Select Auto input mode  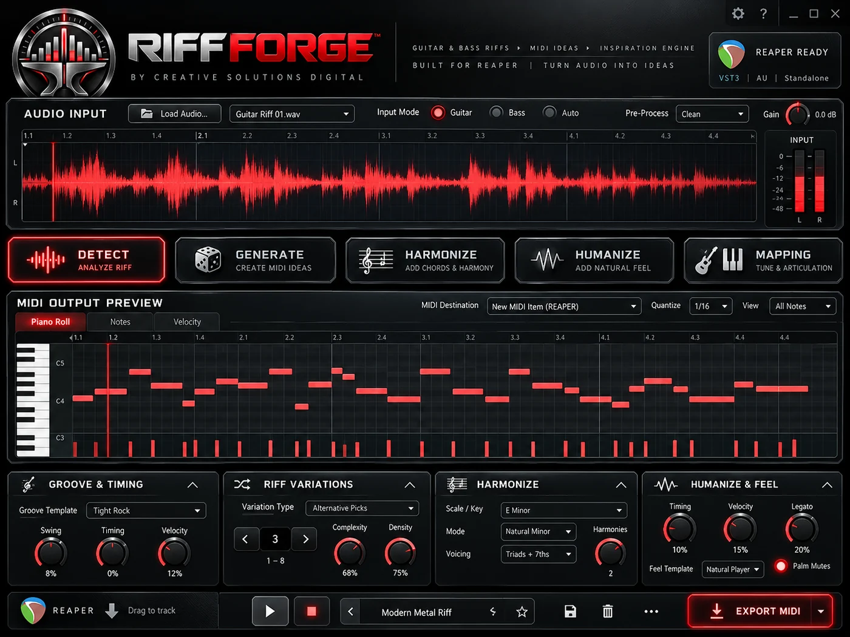pos(549,113)
